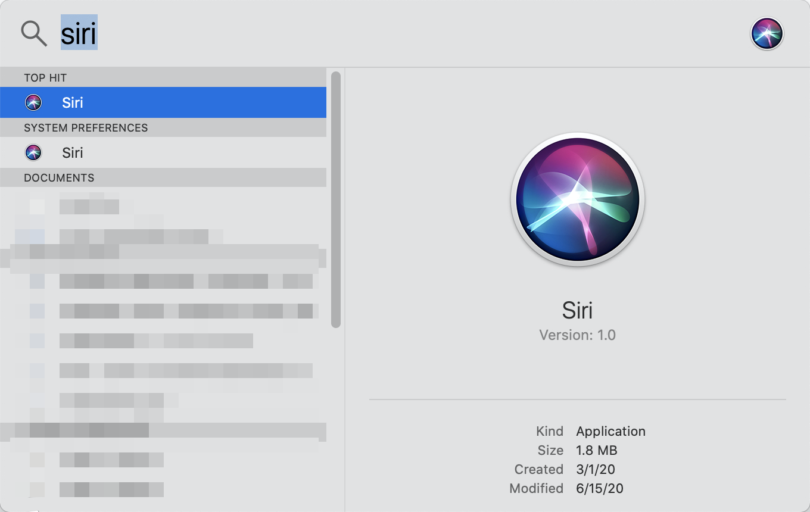810x512 pixels.
Task: Open the Siri result under System Preferences
Action: coord(163,152)
